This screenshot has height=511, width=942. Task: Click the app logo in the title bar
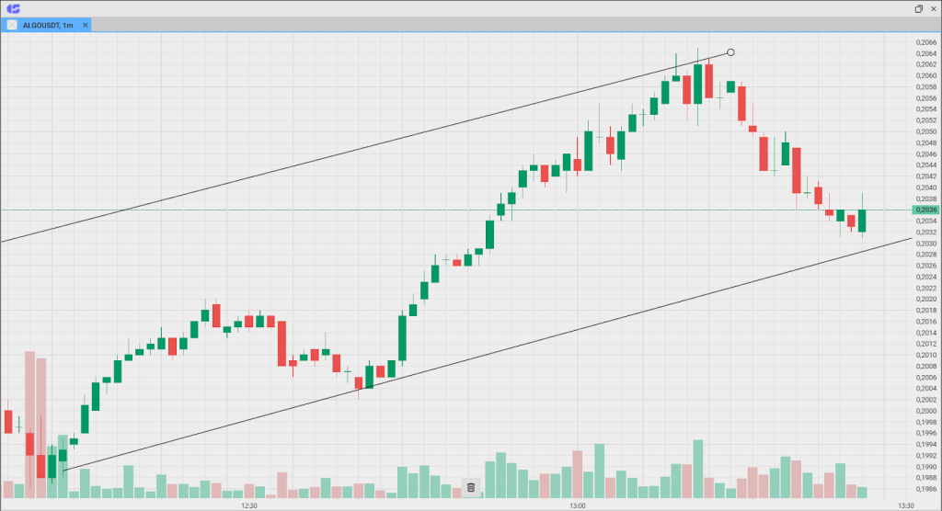[x=13, y=8]
